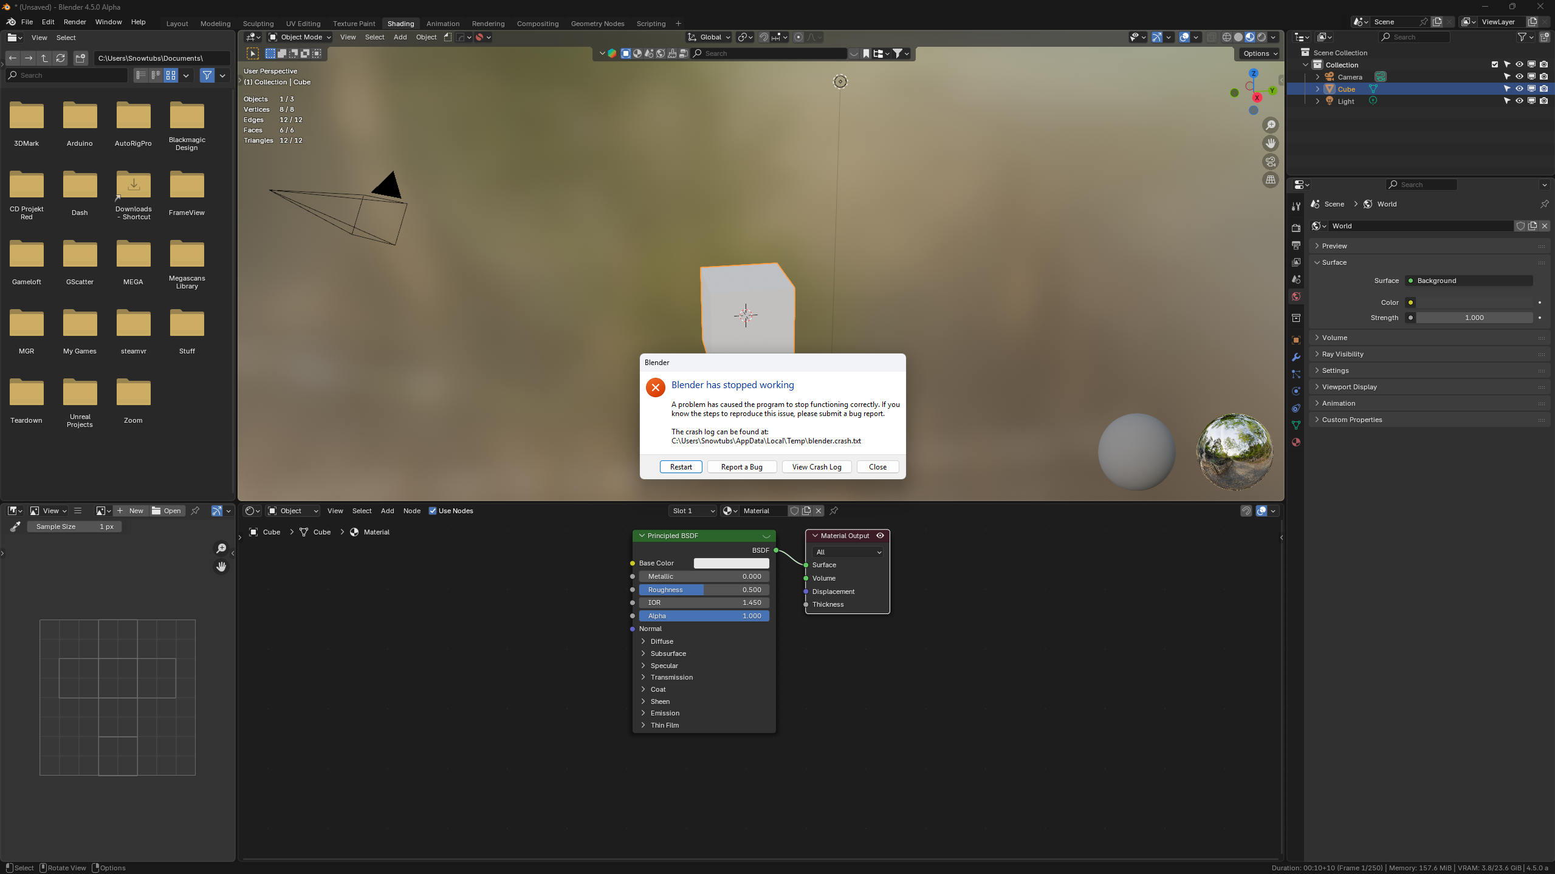
Task: Switch to the UV Editing workspace tab
Action: 303,24
